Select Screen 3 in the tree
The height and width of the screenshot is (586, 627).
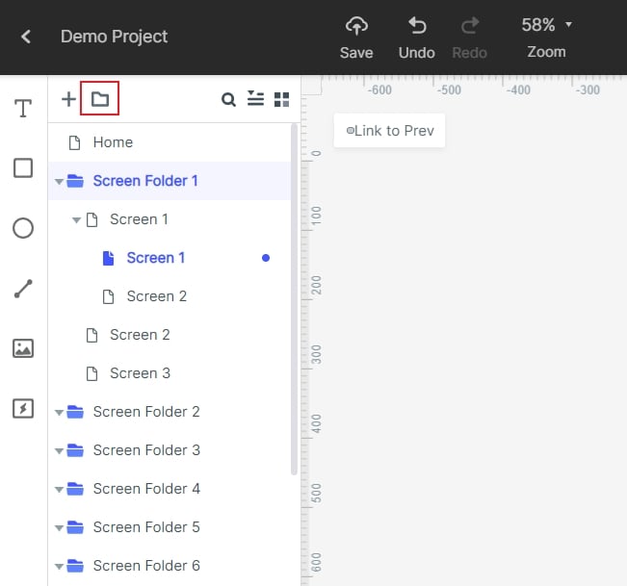point(140,373)
